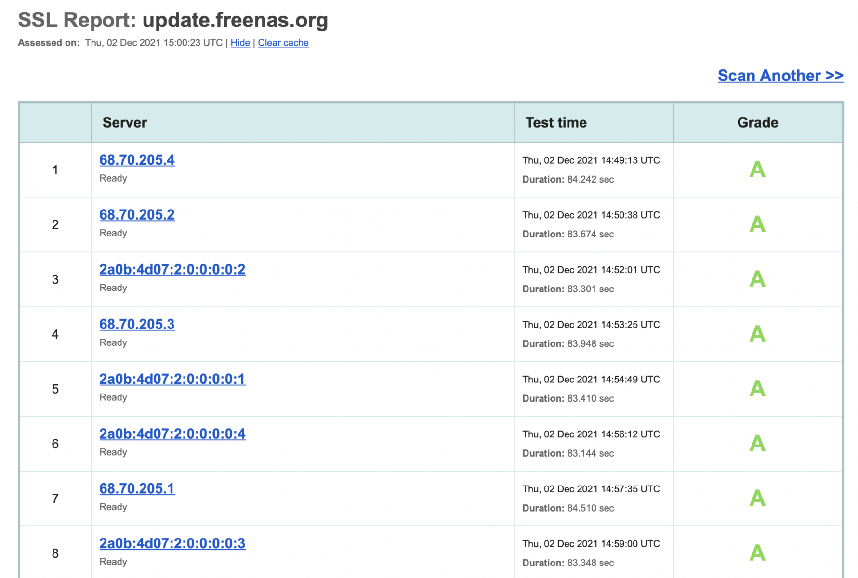This screenshot has width=858, height=578.
Task: Open server 2a0b:4d07:2:0:0:0:0:4 report
Action: [172, 434]
